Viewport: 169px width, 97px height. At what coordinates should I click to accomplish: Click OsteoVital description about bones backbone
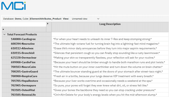tap(104, 90)
